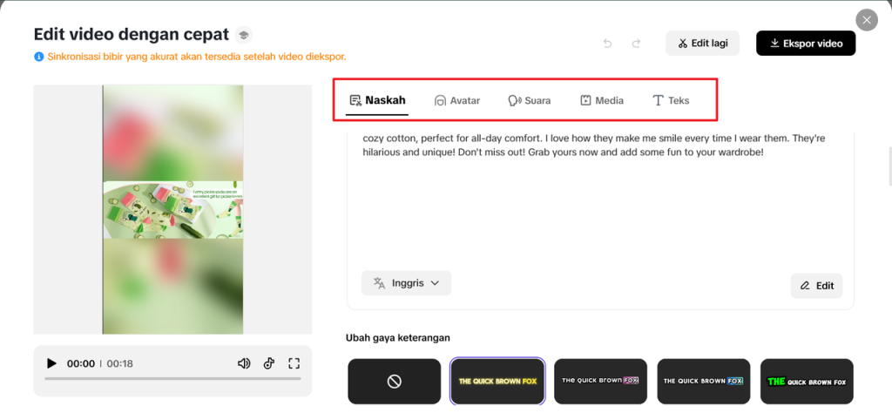Click the Edit lagi button
The image size is (892, 413).
tap(702, 44)
